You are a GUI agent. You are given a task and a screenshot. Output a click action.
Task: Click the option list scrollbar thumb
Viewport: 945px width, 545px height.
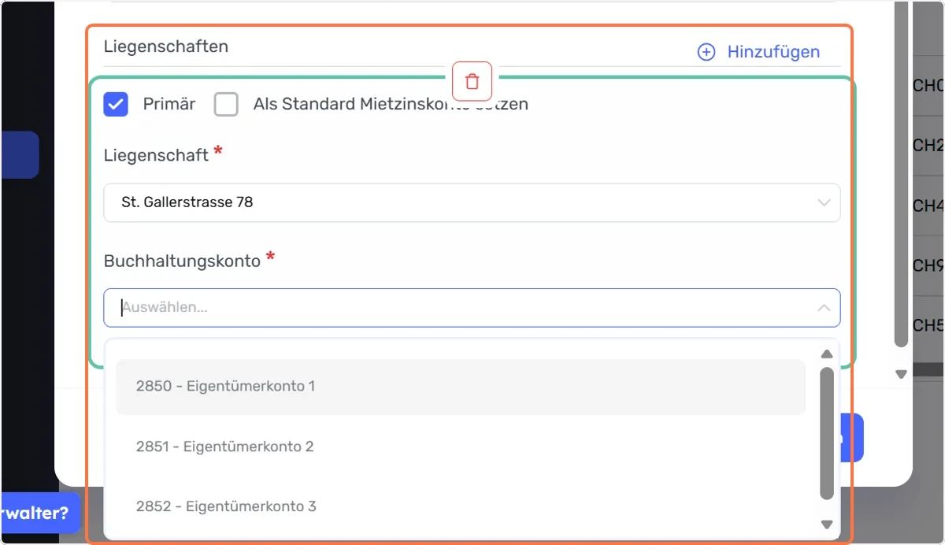tap(827, 433)
